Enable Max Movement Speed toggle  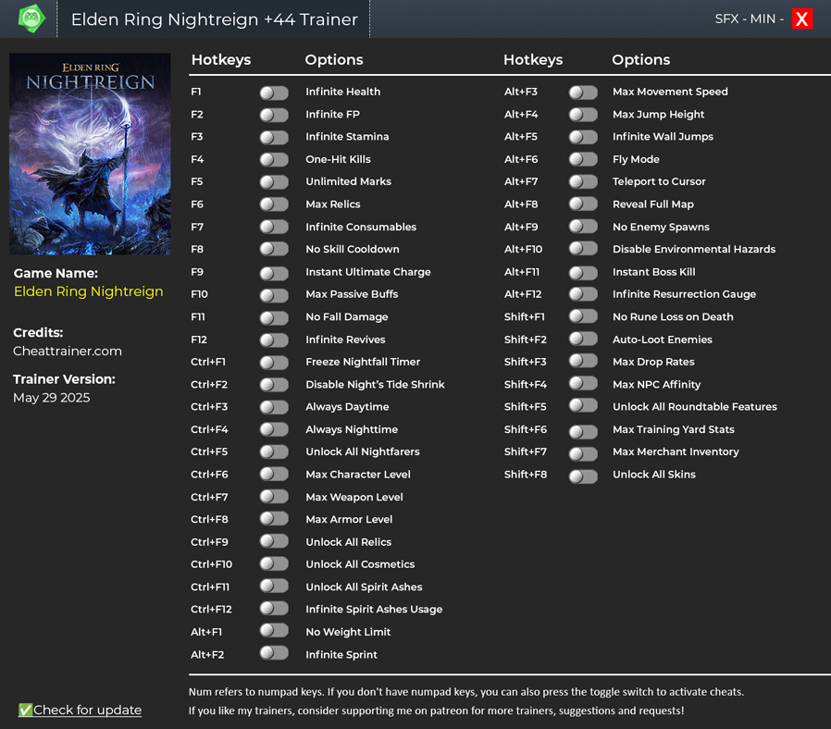click(x=583, y=93)
